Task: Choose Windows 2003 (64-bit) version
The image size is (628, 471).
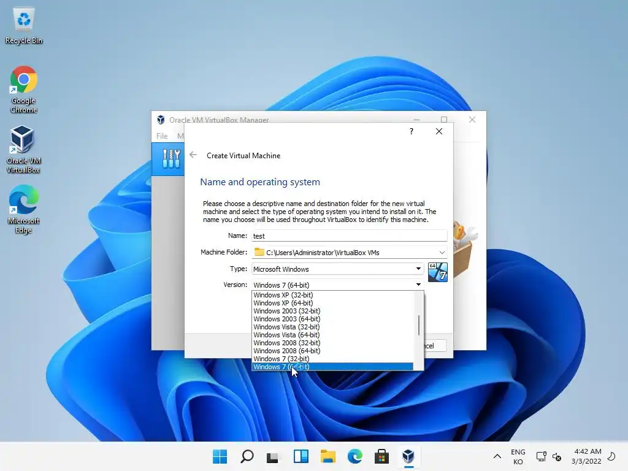Action: tap(332, 319)
